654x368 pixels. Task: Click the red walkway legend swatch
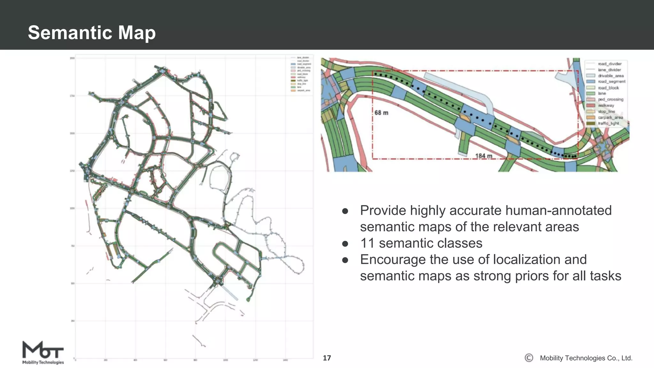coord(591,105)
